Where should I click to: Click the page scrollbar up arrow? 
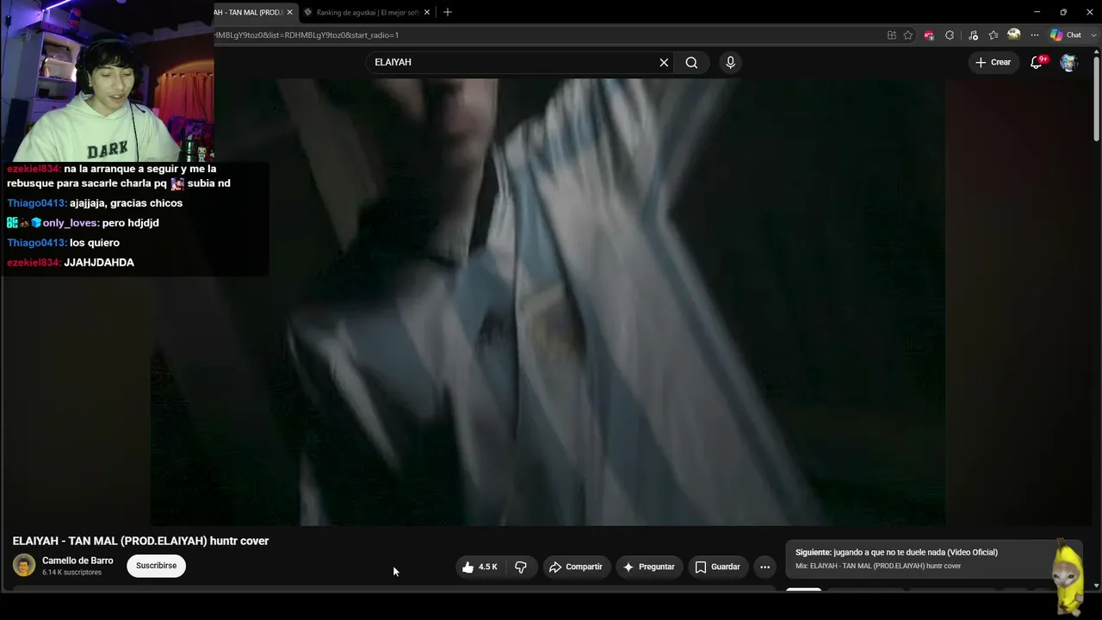(1096, 53)
